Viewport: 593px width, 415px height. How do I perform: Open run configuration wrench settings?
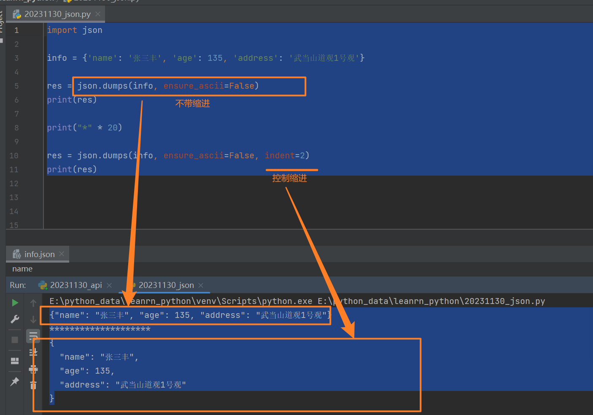pyautogui.click(x=15, y=319)
